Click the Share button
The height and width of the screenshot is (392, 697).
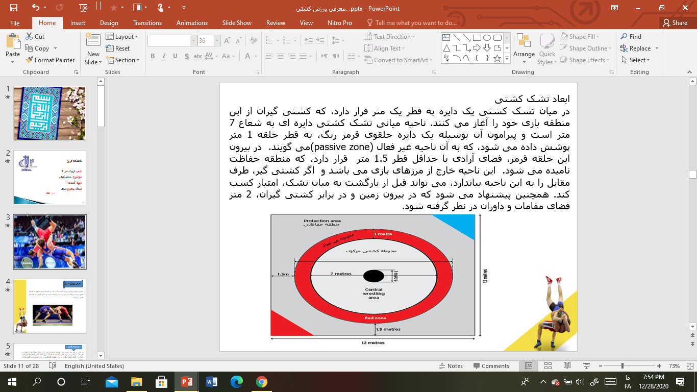point(675,23)
